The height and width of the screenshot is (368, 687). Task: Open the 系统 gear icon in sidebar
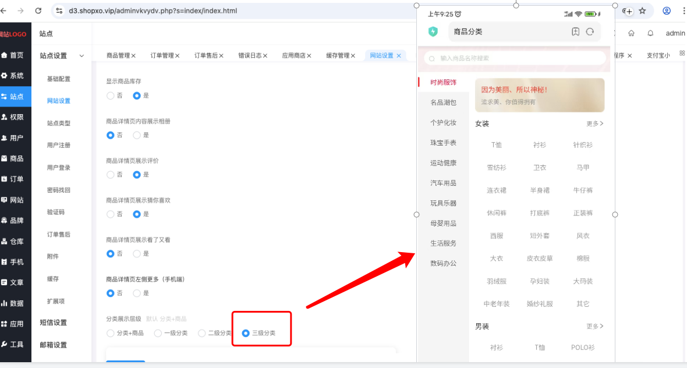(4, 76)
